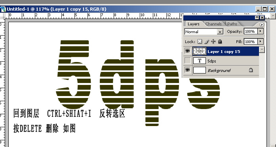Expand the Fill slider arrow
Image resolution: width=276 pixels, height=147 pixels.
click(x=261, y=41)
